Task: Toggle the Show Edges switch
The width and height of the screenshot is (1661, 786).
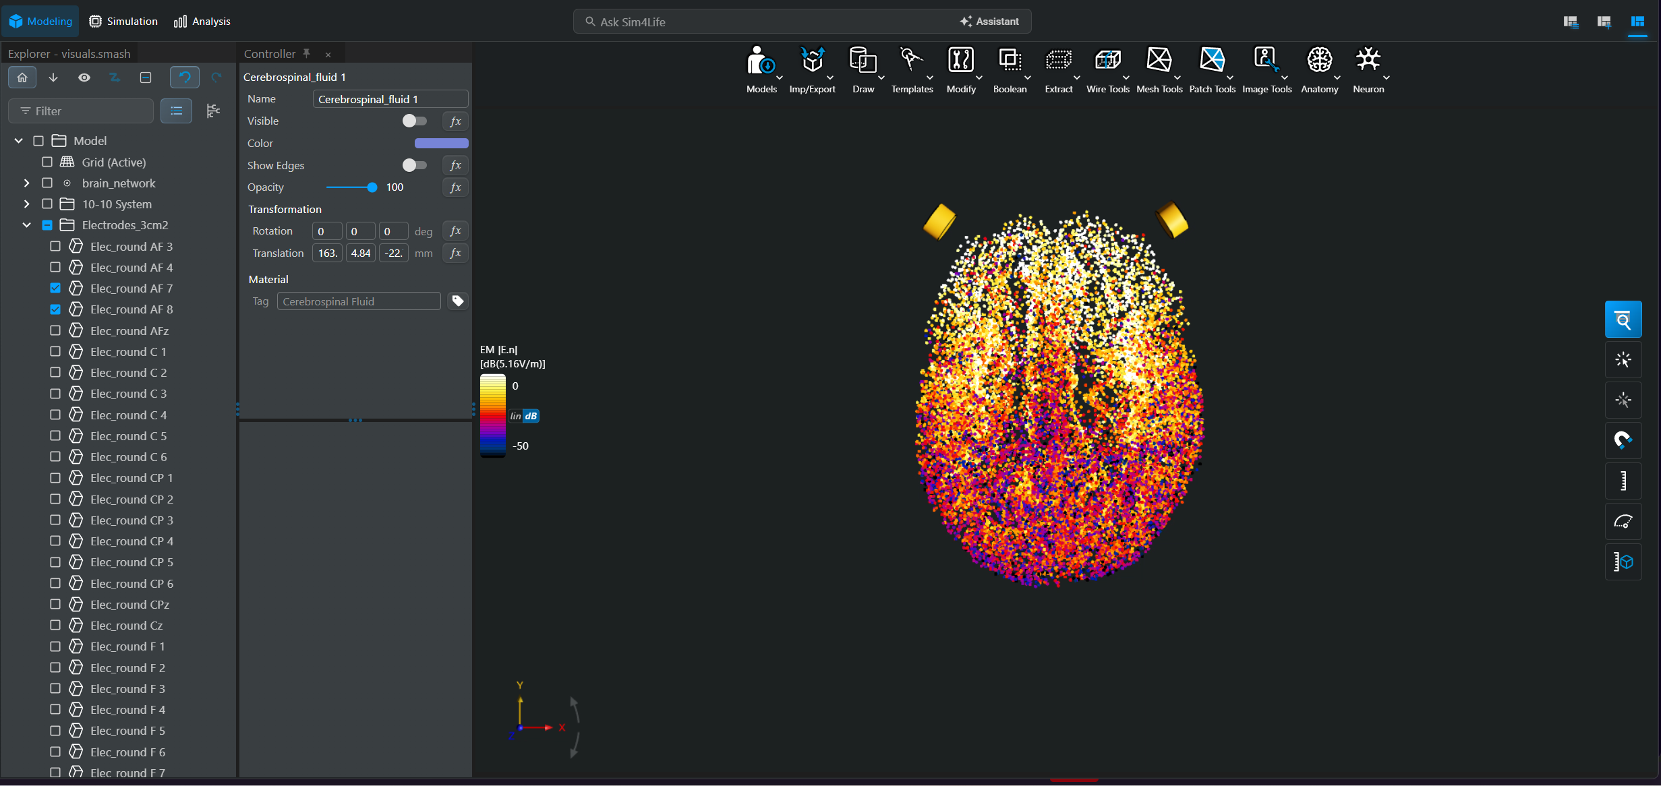Action: coord(414,165)
